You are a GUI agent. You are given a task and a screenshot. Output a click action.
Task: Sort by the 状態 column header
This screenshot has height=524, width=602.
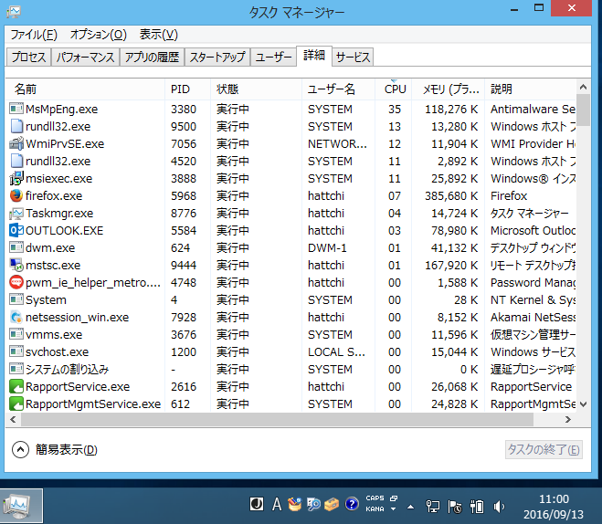pyautogui.click(x=256, y=89)
